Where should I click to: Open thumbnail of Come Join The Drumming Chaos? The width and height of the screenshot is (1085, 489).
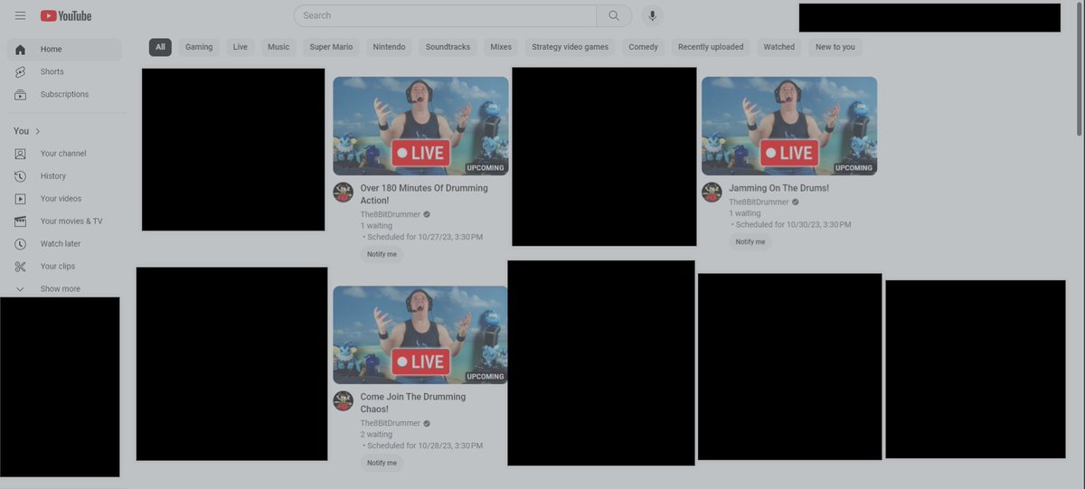[x=420, y=334]
